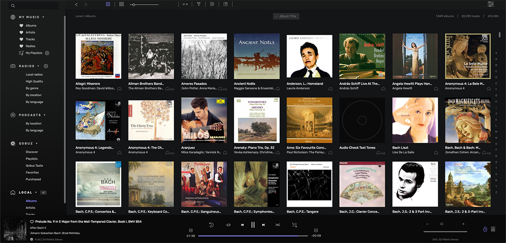Select Local radios
The image size is (506, 243).
click(x=34, y=75)
